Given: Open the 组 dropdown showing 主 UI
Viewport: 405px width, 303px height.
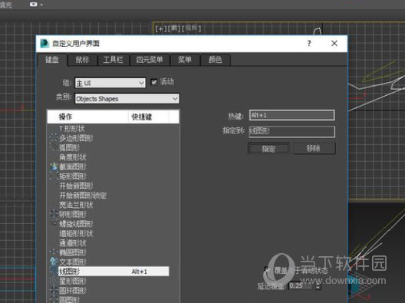Looking at the screenshot, I should point(110,83).
